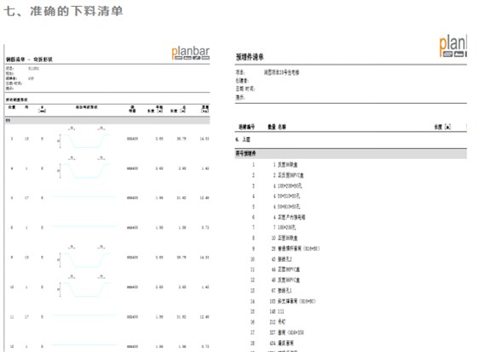Click the 数量 名称 column header

click(277, 127)
